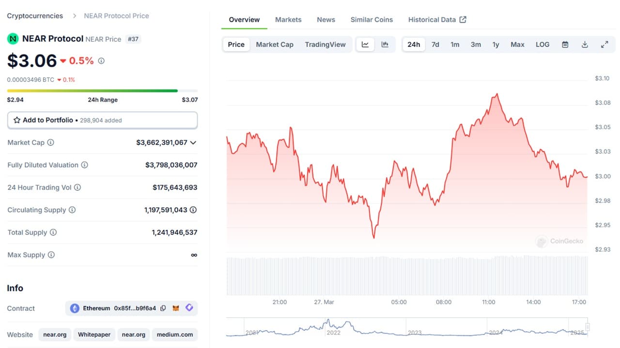Click the Add to Portfolio button

(102, 120)
